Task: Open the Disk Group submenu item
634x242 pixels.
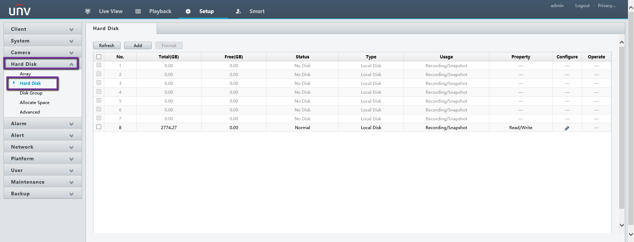Action: (x=31, y=93)
